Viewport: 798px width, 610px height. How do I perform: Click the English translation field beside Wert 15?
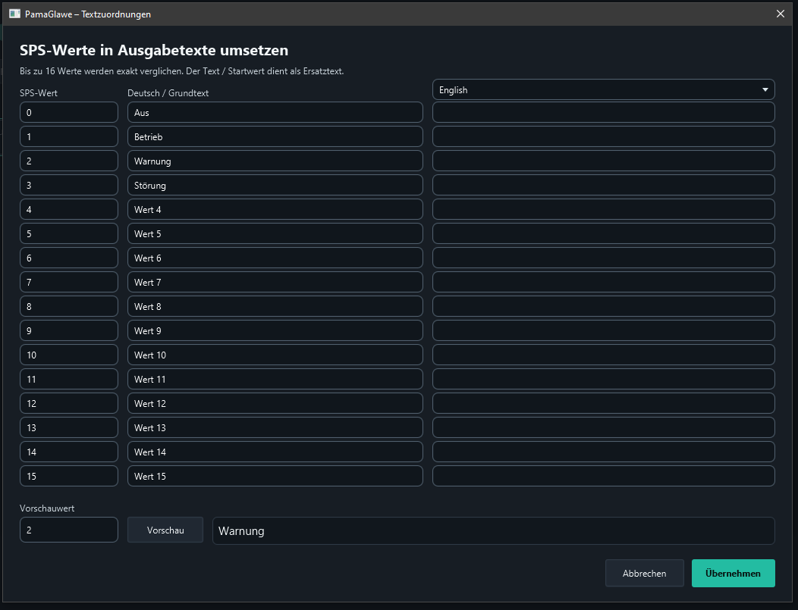[x=604, y=476]
